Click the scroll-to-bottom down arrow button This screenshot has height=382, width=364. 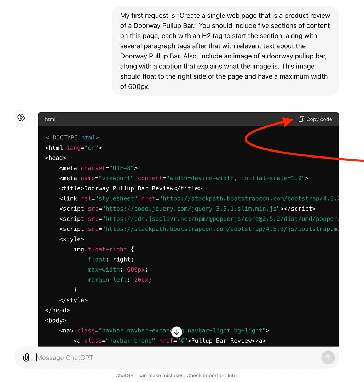tap(177, 332)
